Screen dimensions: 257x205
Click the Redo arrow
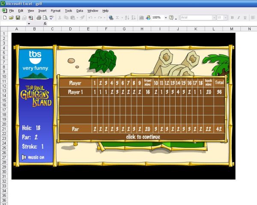point(100,18)
